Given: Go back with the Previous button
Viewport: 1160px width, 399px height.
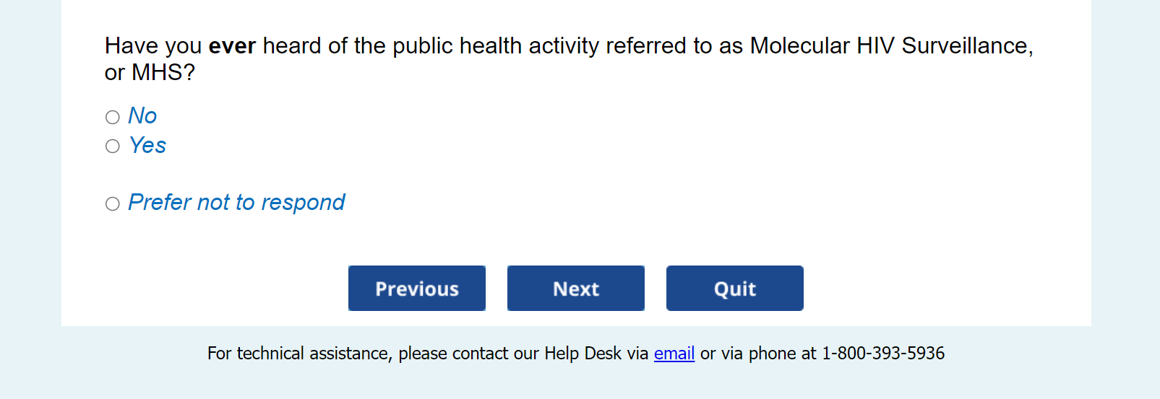Looking at the screenshot, I should click(x=417, y=289).
